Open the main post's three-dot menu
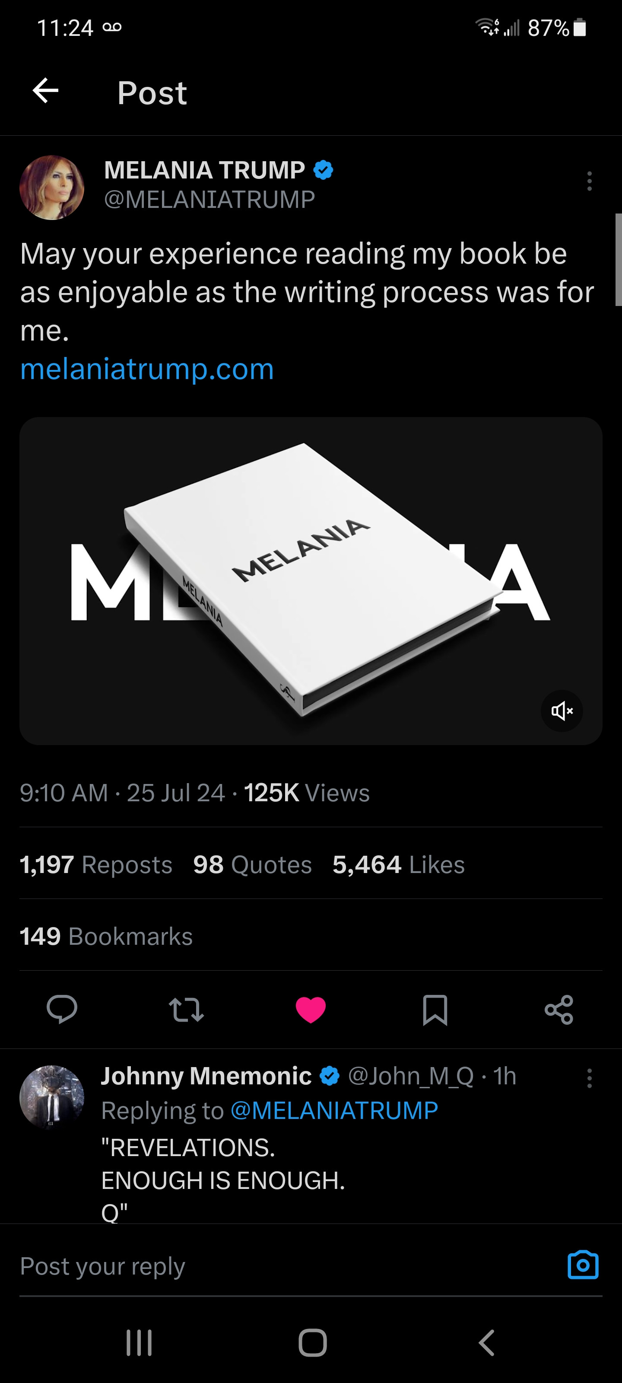The width and height of the screenshot is (622, 1383). (589, 182)
